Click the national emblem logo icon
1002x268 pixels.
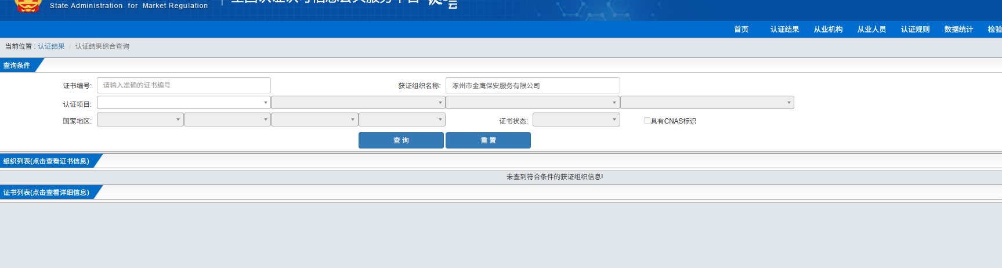click(x=28, y=6)
